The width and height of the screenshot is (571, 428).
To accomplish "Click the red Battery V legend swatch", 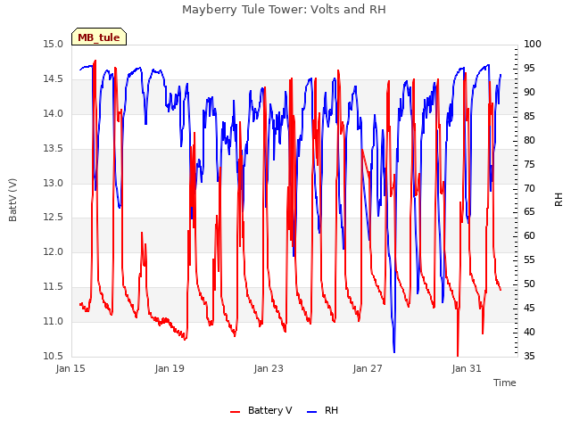I will click(x=236, y=412).
